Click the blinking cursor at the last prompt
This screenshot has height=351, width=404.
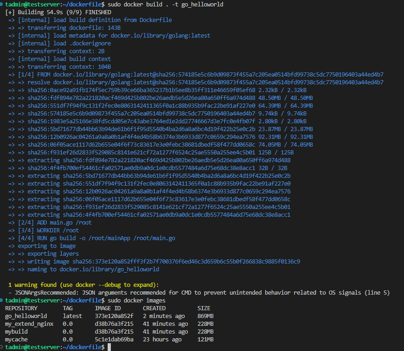pyautogui.click(x=109, y=347)
